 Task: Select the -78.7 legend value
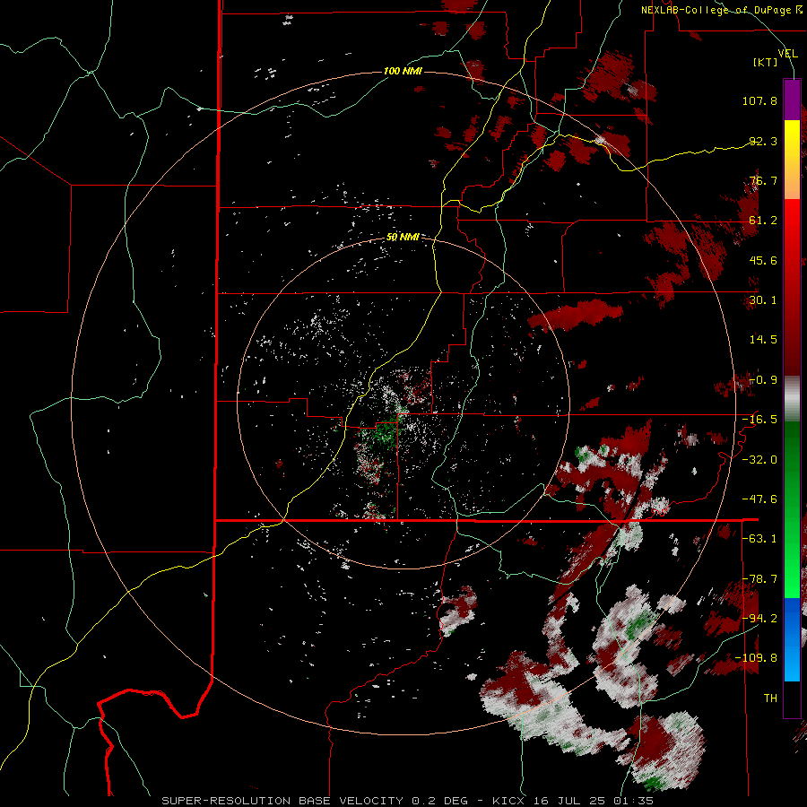tap(759, 579)
